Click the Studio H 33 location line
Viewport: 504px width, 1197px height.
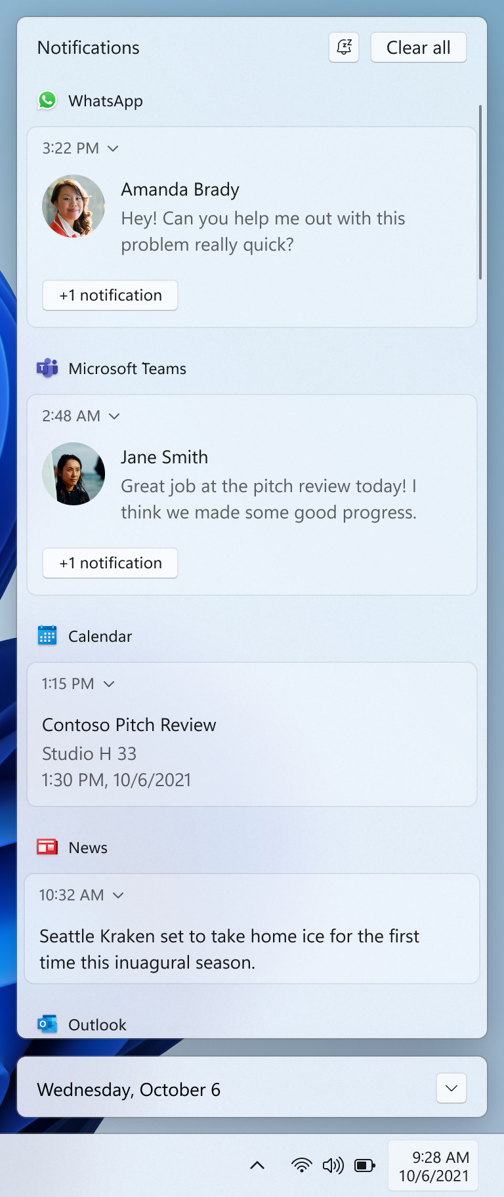click(89, 753)
